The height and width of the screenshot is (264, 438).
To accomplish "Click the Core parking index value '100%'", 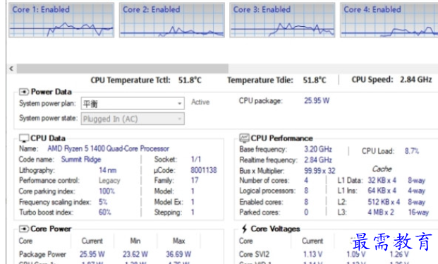I will pyautogui.click(x=107, y=191).
